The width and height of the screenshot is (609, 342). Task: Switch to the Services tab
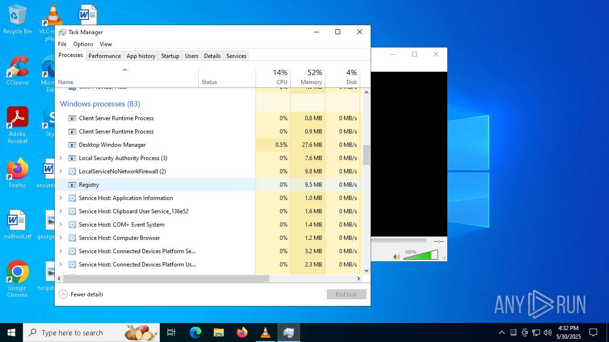236,56
